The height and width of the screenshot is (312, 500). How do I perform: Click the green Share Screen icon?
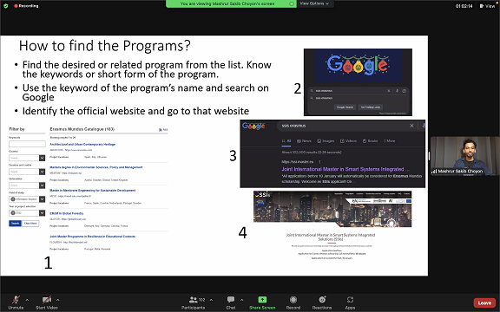(262, 300)
